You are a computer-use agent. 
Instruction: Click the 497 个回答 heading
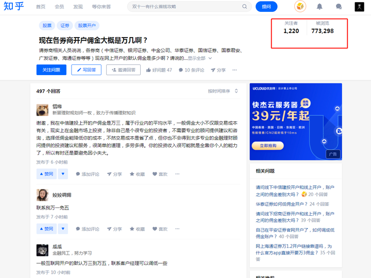[48, 91]
